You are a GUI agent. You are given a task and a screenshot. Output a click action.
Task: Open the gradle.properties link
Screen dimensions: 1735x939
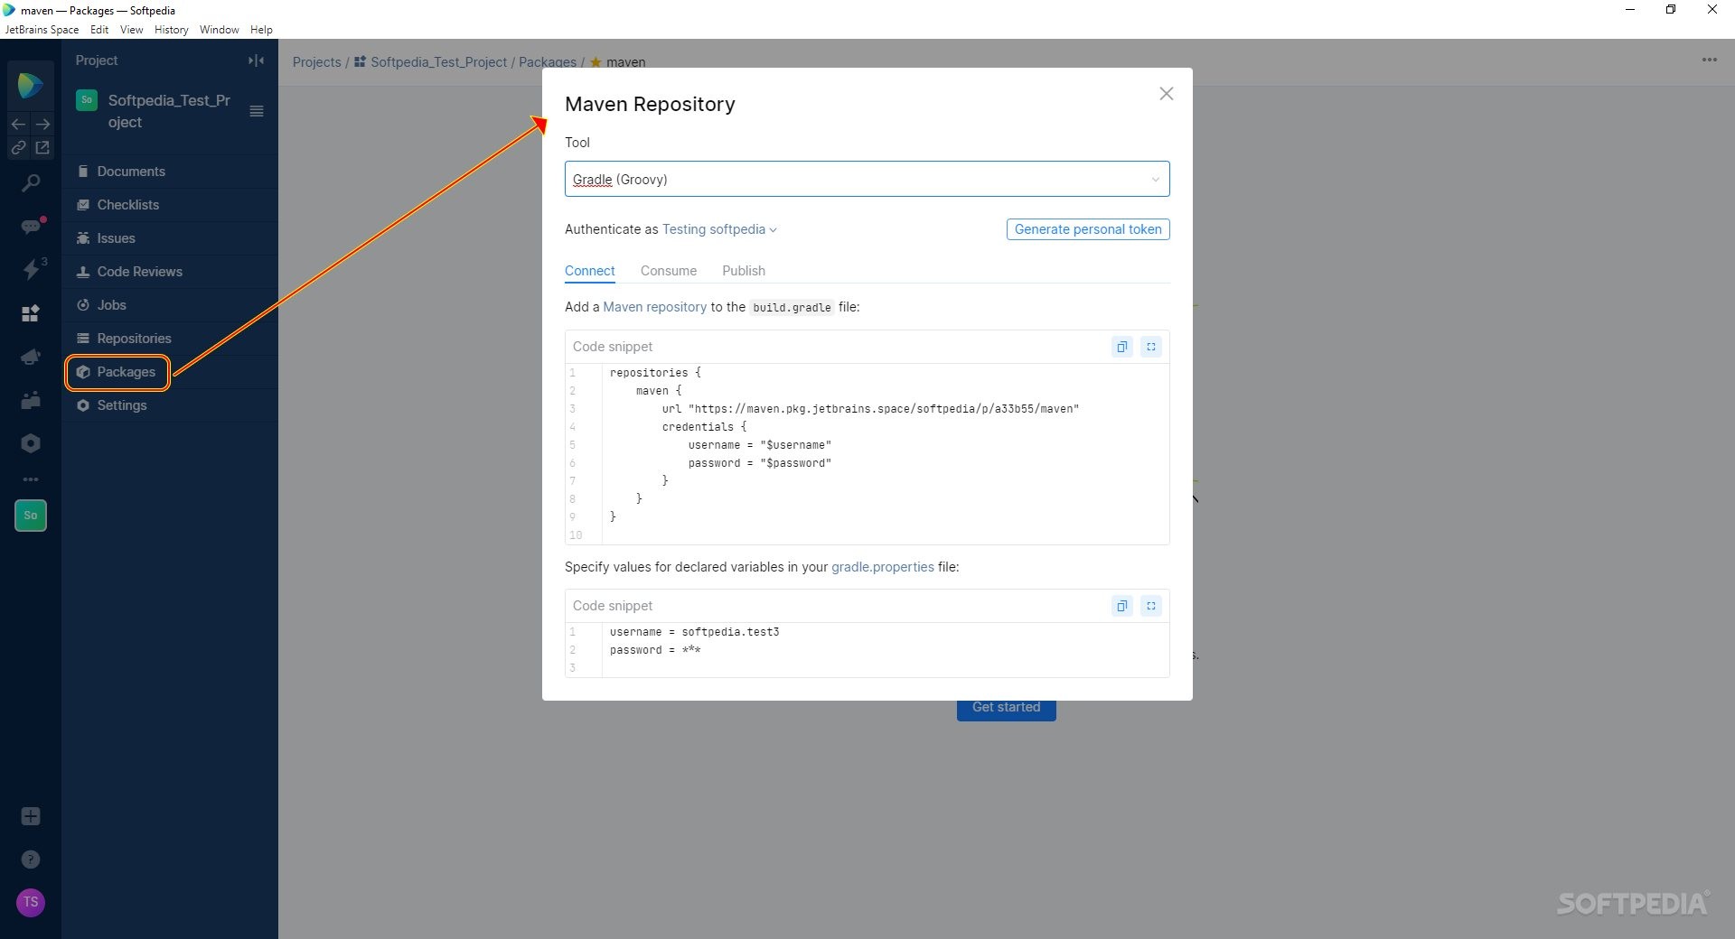[883, 567]
